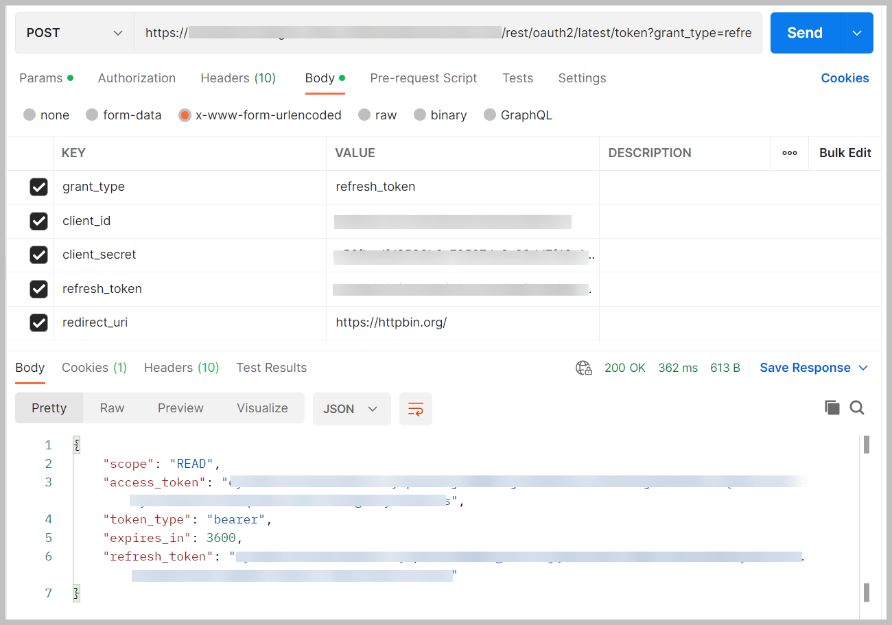The height and width of the screenshot is (625, 892).
Task: Click the Cookies link
Action: click(845, 78)
